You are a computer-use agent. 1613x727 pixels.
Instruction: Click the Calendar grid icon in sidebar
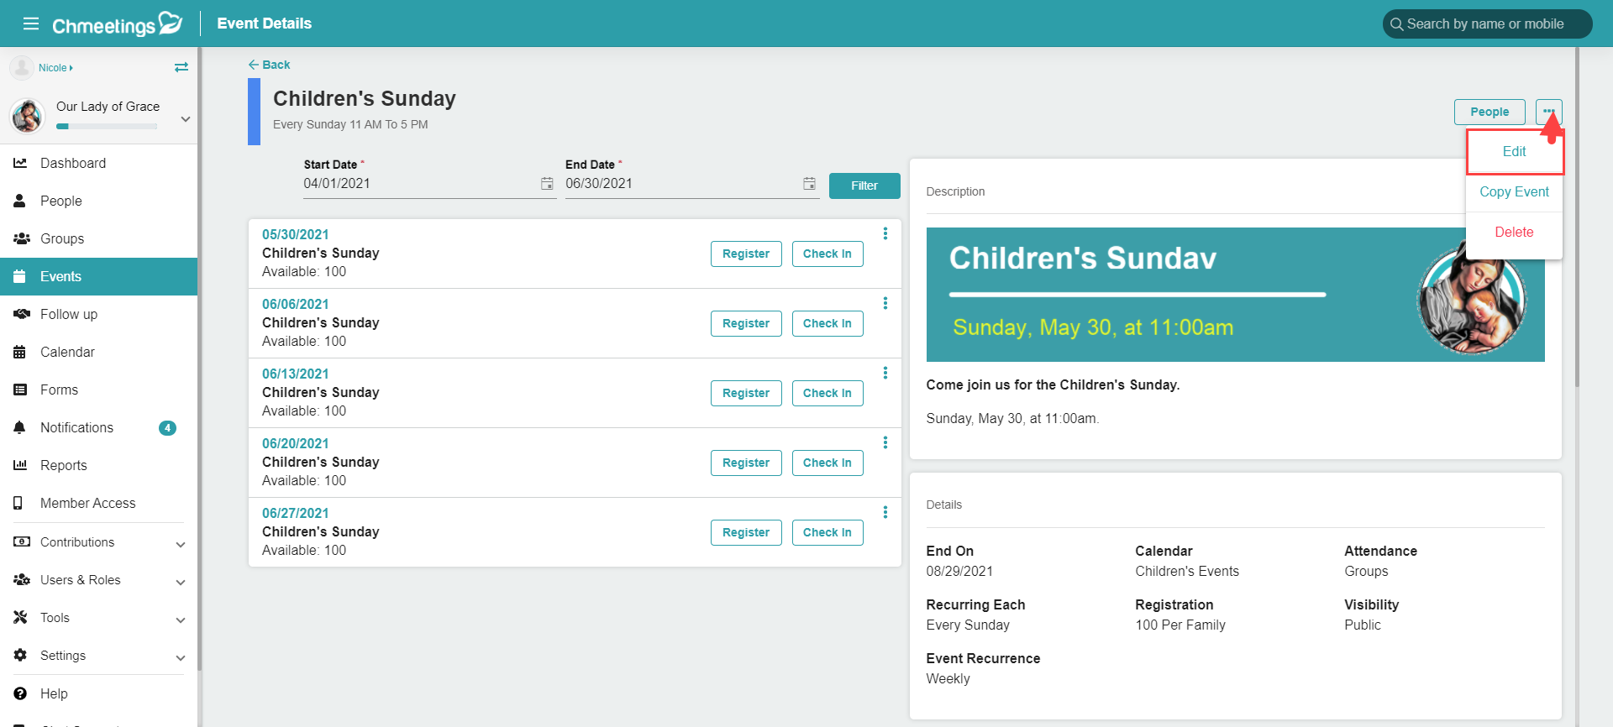20,352
